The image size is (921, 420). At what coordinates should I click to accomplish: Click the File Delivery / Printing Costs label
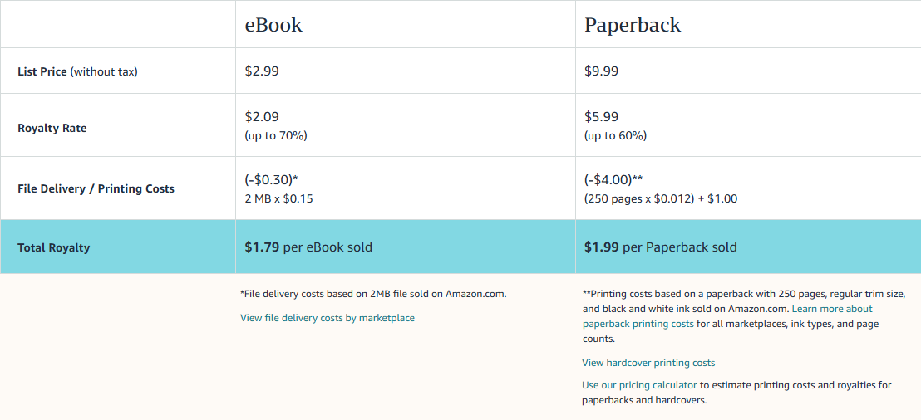(96, 188)
